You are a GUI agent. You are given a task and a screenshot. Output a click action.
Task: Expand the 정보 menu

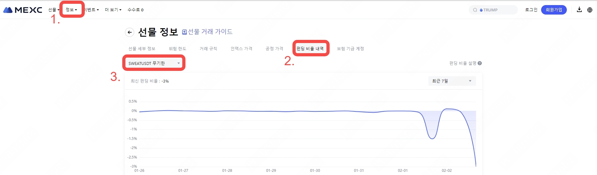[71, 10]
